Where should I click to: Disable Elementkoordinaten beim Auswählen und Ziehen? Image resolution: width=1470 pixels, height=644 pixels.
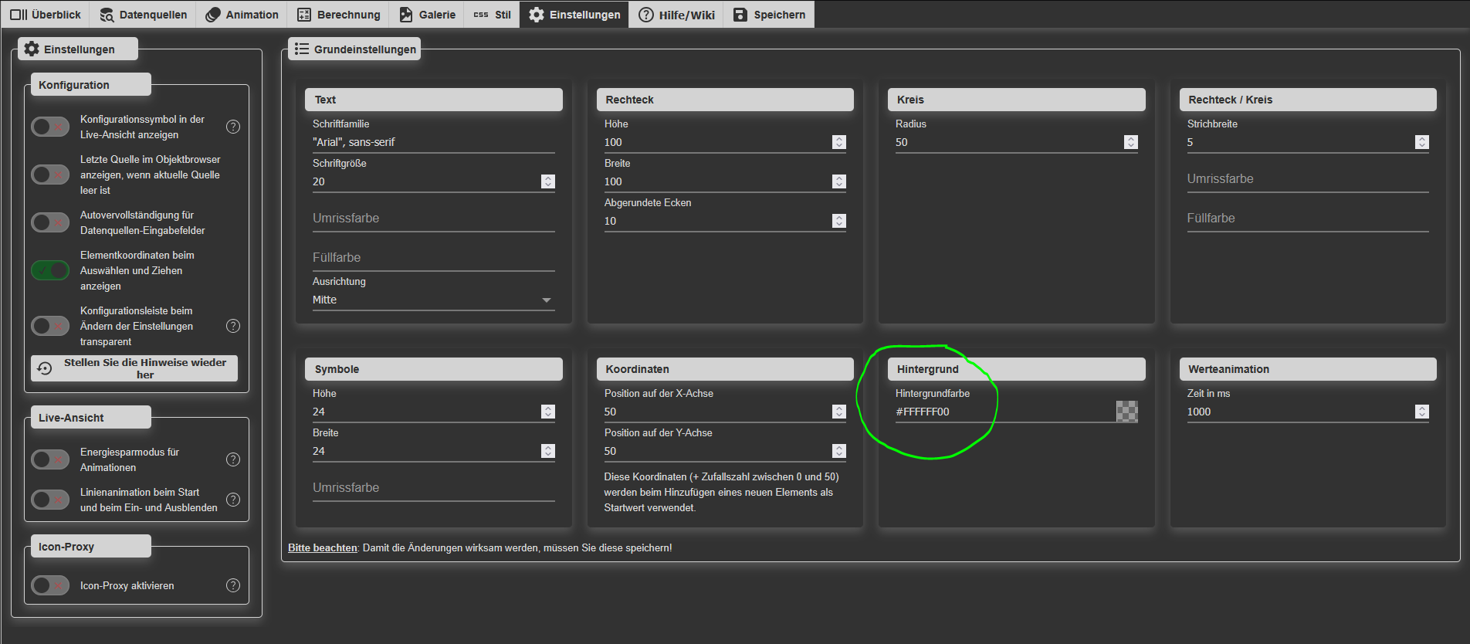point(50,270)
